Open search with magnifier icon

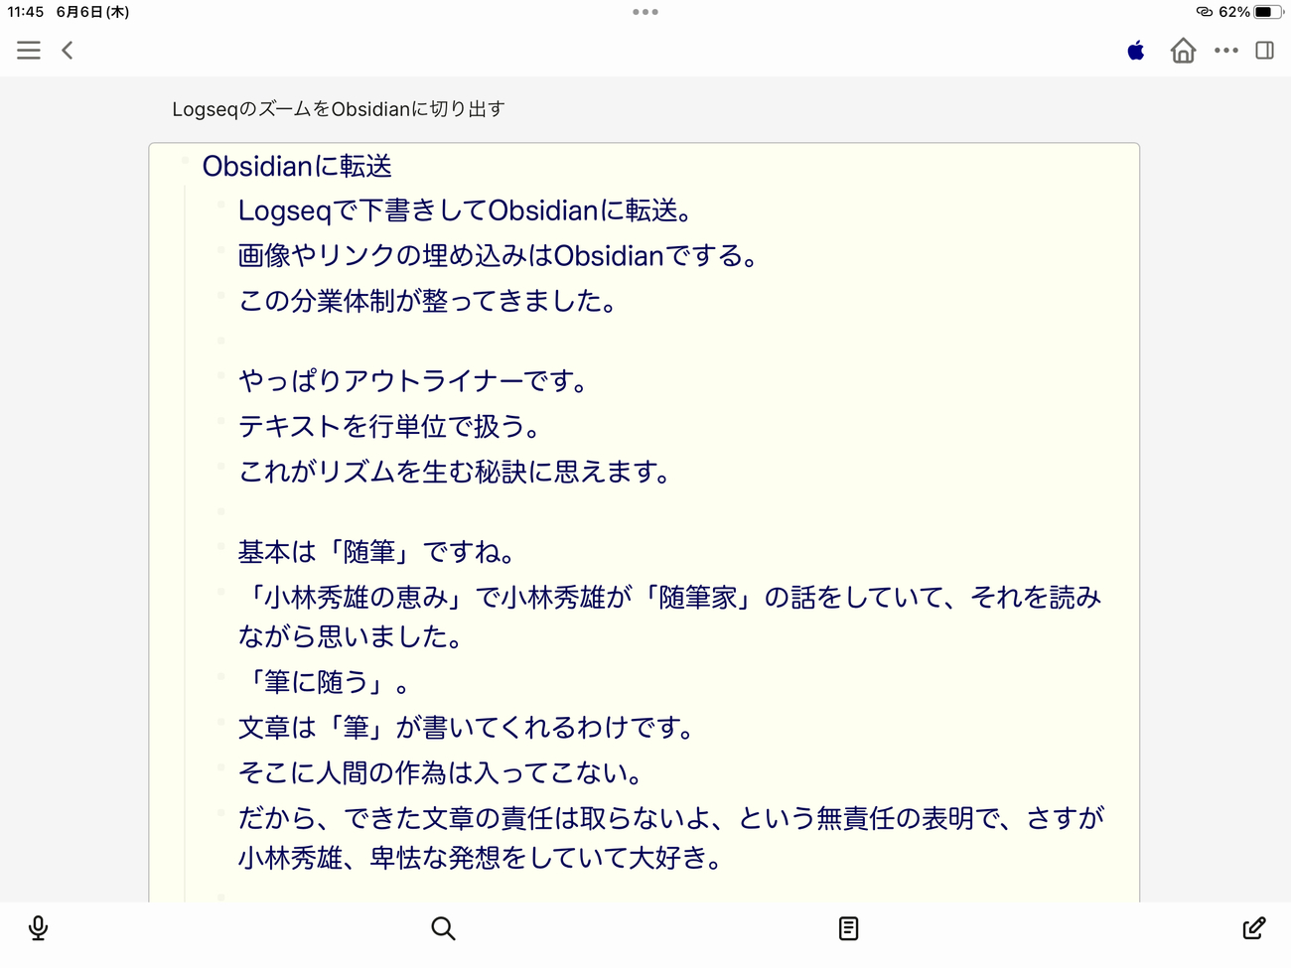(443, 928)
